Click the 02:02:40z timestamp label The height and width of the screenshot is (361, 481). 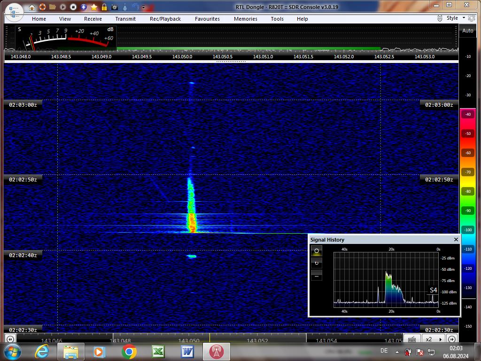tap(23, 255)
